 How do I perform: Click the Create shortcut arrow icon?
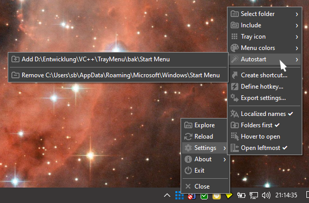click(x=235, y=75)
